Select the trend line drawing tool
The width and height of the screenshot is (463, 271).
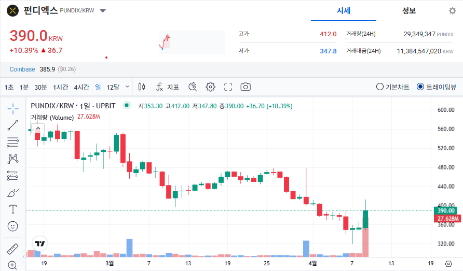(x=12, y=125)
